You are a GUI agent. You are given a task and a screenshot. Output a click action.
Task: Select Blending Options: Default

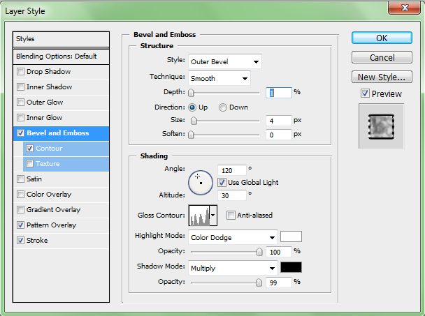tap(61, 57)
